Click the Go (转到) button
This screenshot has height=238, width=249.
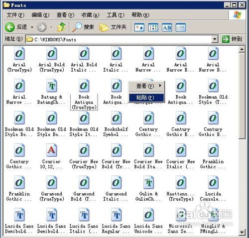(232, 39)
